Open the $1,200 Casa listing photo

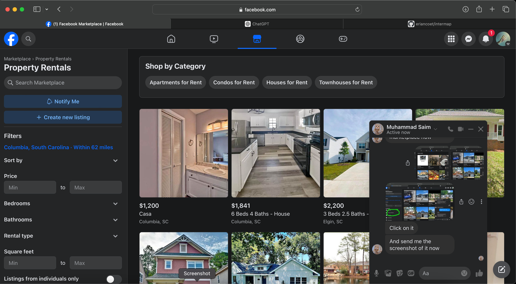click(x=184, y=153)
